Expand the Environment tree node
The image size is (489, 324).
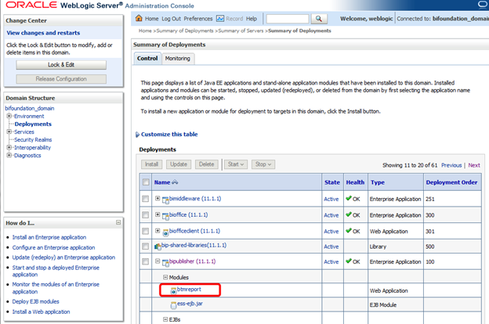tap(9, 116)
